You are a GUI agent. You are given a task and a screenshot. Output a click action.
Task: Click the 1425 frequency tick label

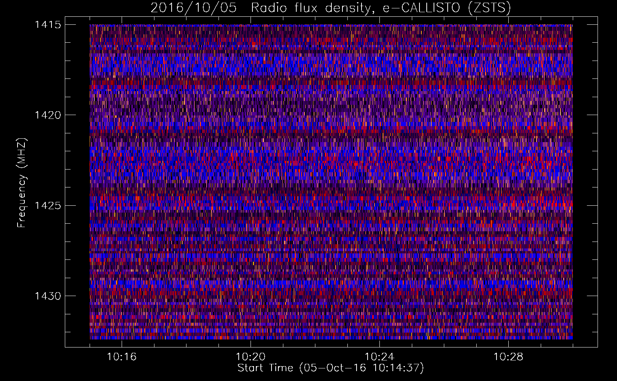(48, 206)
